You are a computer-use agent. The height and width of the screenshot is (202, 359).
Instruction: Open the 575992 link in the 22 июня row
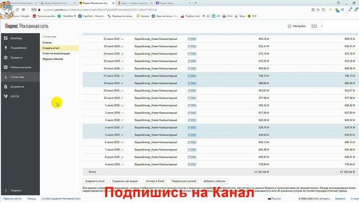pos(192,39)
